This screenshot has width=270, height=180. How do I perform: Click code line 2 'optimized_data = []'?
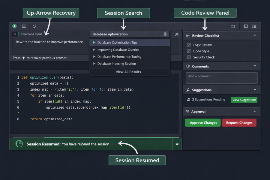[49, 83]
